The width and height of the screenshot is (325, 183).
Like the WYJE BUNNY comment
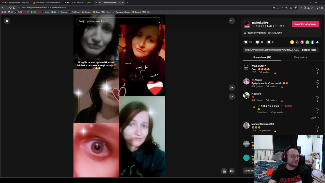(x=317, y=70)
